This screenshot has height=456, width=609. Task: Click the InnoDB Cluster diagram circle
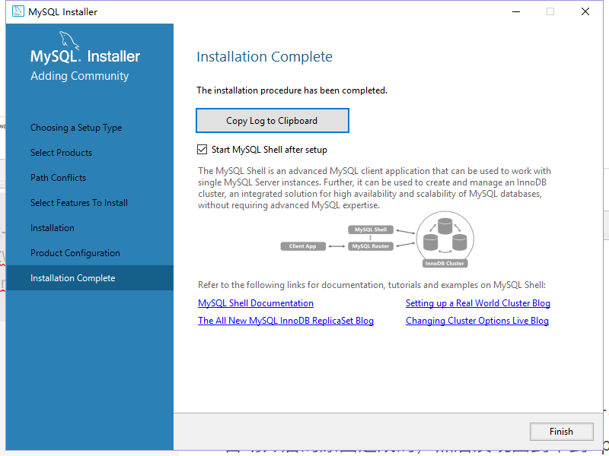[445, 239]
